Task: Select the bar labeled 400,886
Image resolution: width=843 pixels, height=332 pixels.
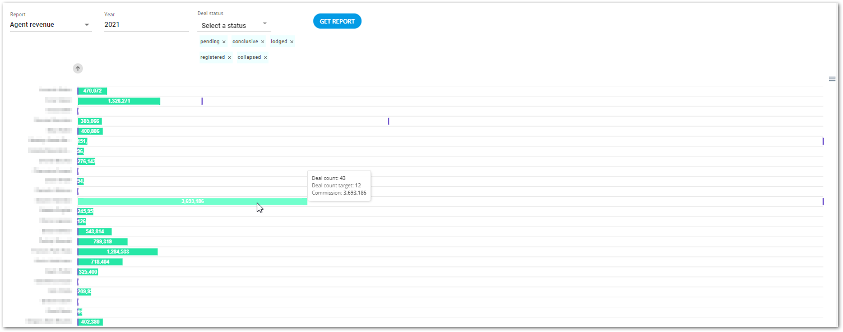Action: click(x=90, y=131)
